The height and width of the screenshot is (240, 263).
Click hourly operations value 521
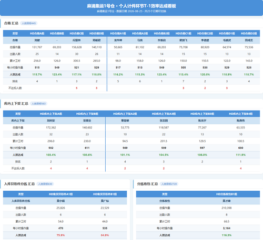point(77,68)
